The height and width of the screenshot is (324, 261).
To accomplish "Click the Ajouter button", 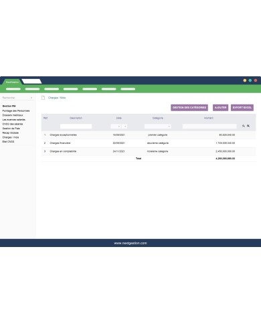I will pyautogui.click(x=220, y=108).
